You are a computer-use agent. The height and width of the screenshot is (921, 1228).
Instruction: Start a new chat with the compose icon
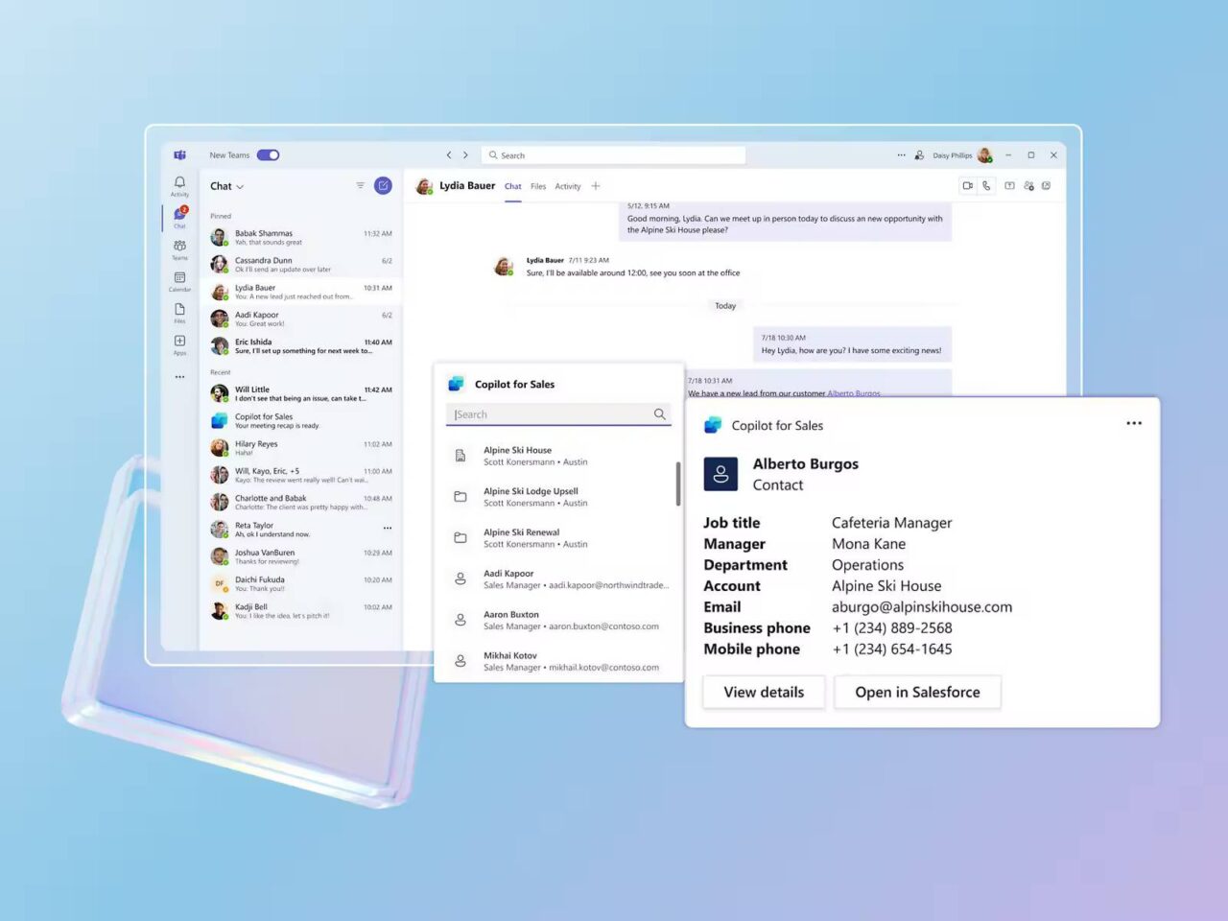click(x=383, y=185)
